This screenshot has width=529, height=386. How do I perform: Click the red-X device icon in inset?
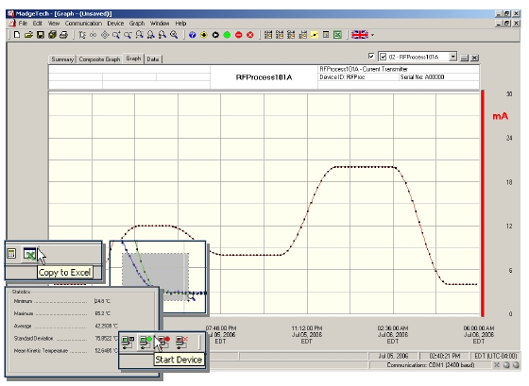tap(181, 342)
